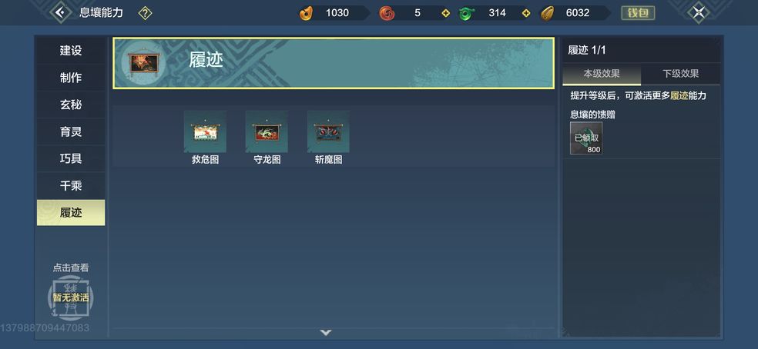Add more green jade currency with plus

[x=526, y=13]
